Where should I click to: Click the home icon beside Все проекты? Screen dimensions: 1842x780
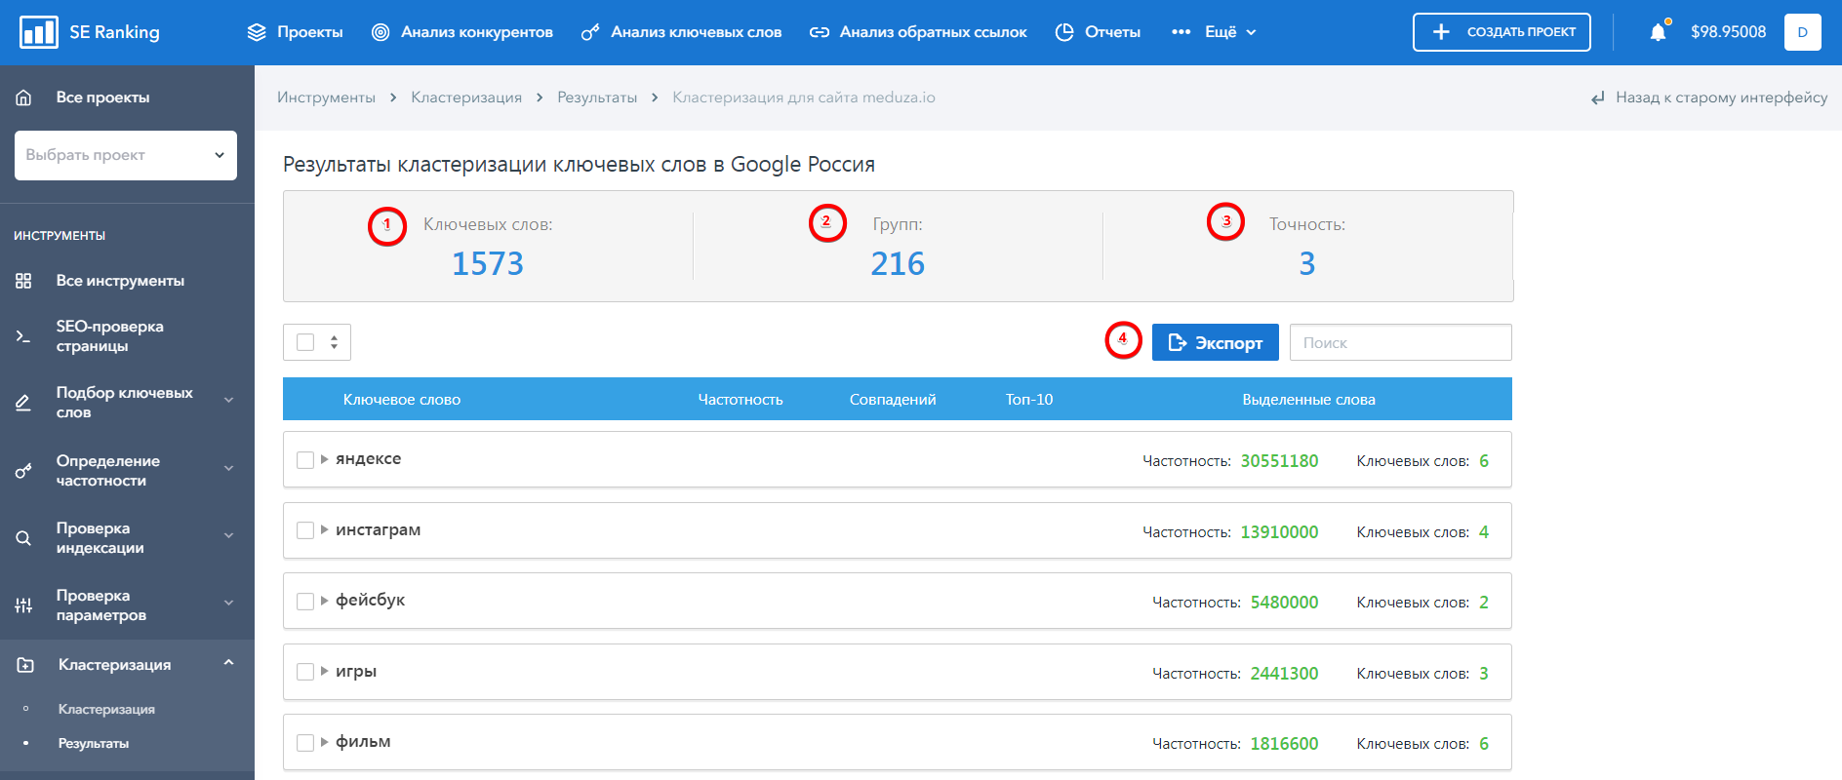[24, 97]
